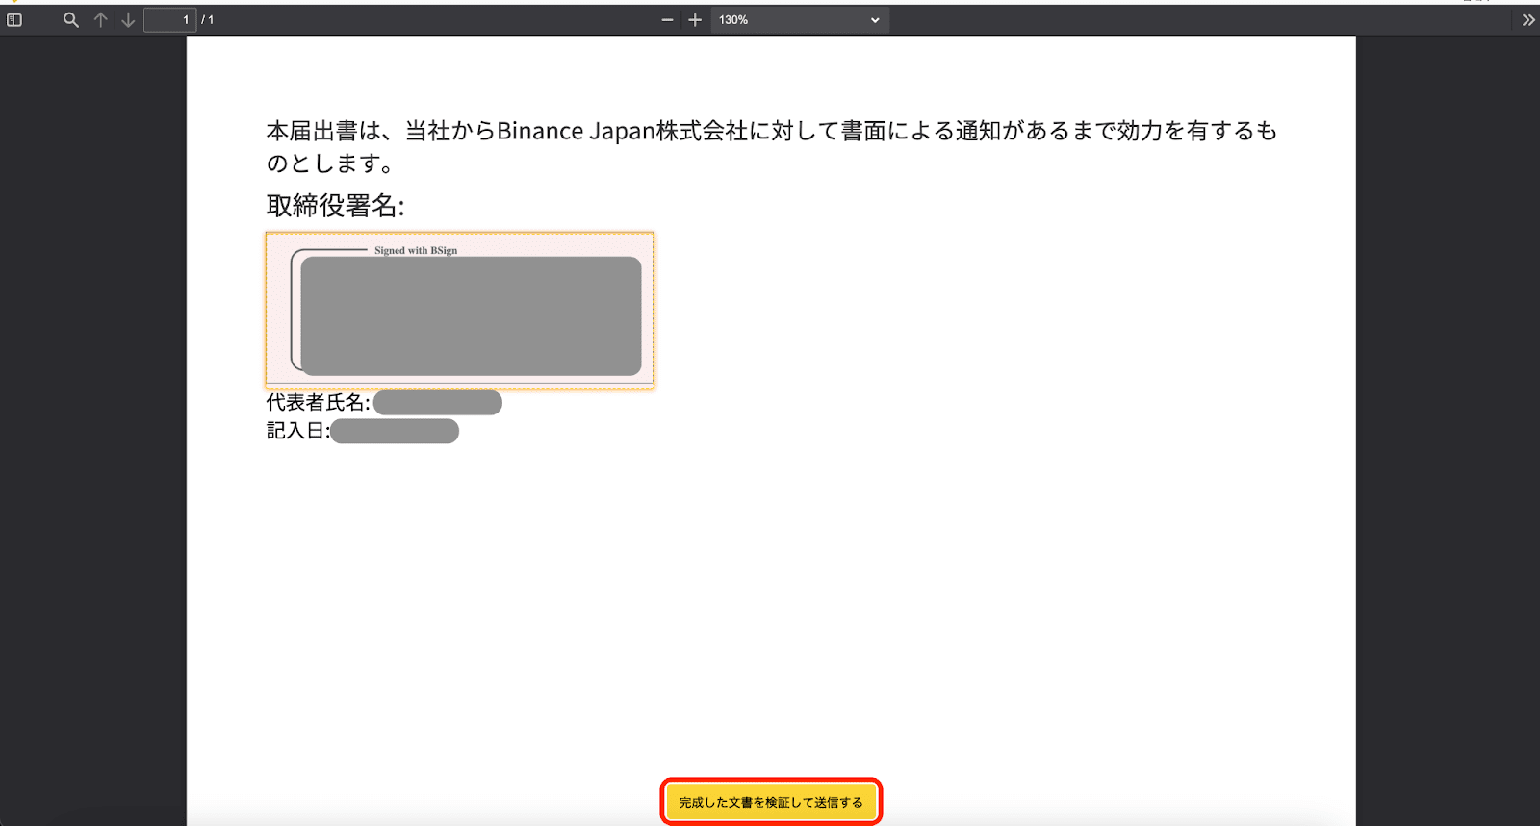Go to next page with down arrow
1540x826 pixels.
click(128, 20)
